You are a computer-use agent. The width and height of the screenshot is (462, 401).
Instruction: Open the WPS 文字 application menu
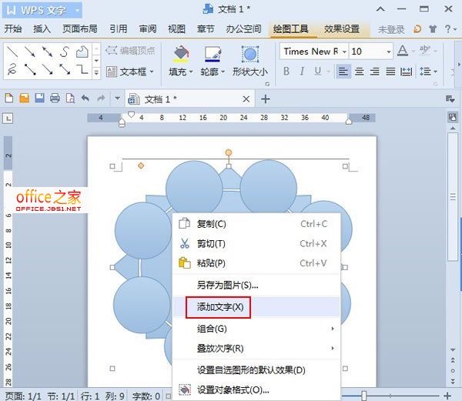pos(42,10)
